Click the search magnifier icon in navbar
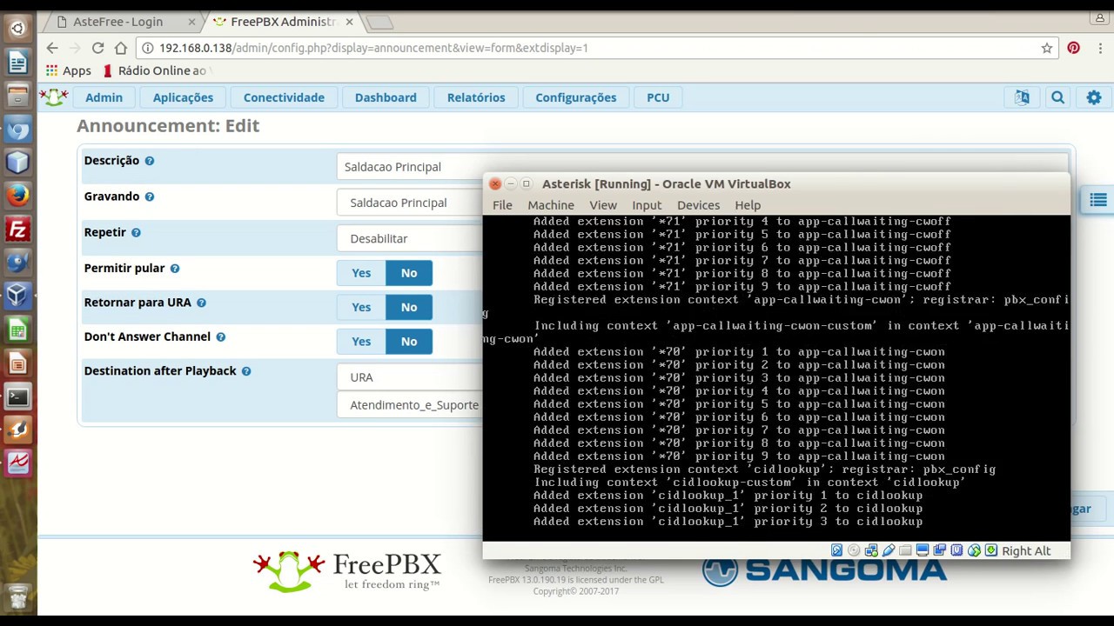The height and width of the screenshot is (626, 1114). [1057, 97]
